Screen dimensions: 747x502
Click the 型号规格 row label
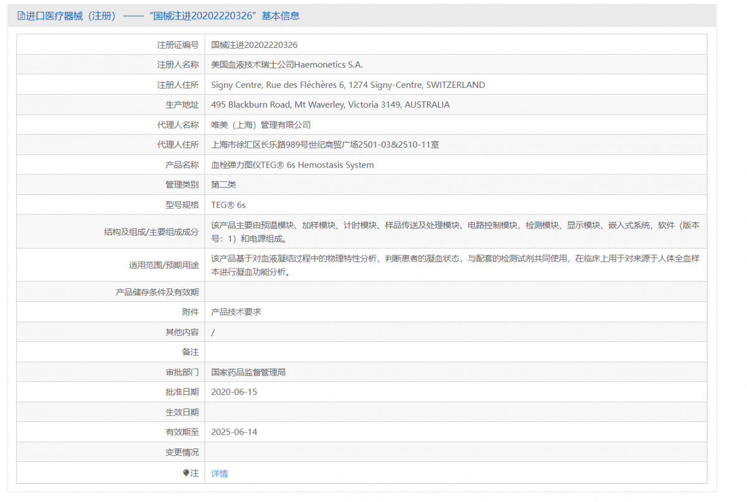(x=182, y=205)
